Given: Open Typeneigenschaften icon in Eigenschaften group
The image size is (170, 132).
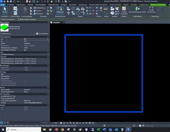Looking at the screenshot, I should click(15, 8).
